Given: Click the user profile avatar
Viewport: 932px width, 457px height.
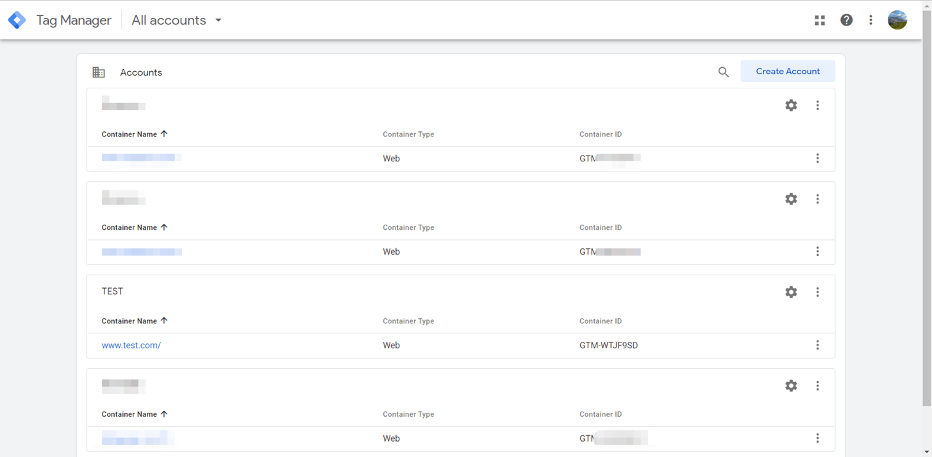Looking at the screenshot, I should pos(897,20).
